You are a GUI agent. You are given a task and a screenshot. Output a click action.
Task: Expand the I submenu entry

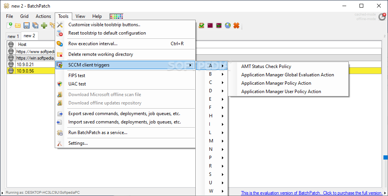tap(212, 124)
